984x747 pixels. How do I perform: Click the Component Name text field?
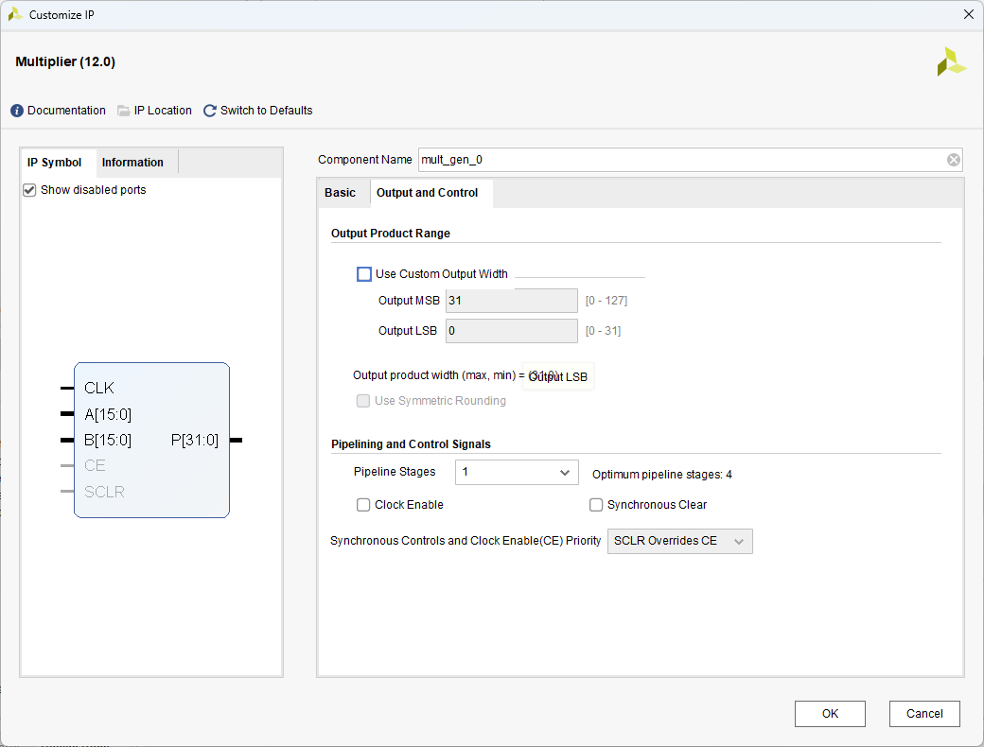coord(681,160)
